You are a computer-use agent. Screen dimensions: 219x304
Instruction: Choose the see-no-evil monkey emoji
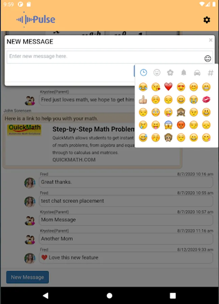pyautogui.click(x=181, y=112)
